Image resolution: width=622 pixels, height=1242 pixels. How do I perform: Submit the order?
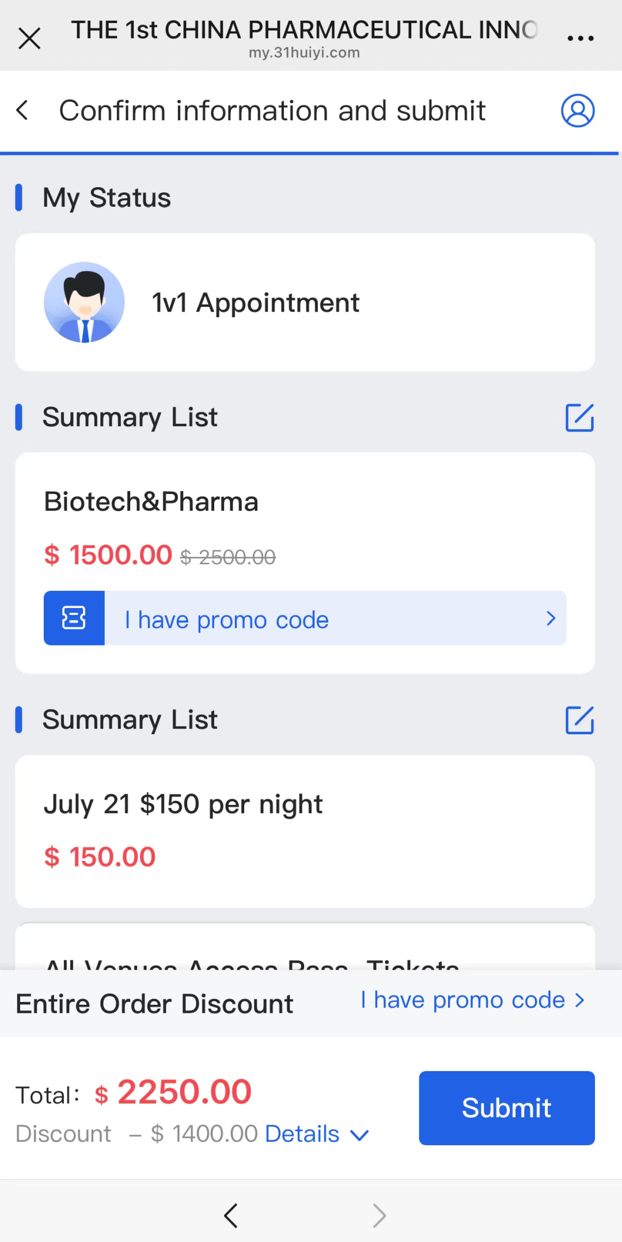(x=506, y=1108)
